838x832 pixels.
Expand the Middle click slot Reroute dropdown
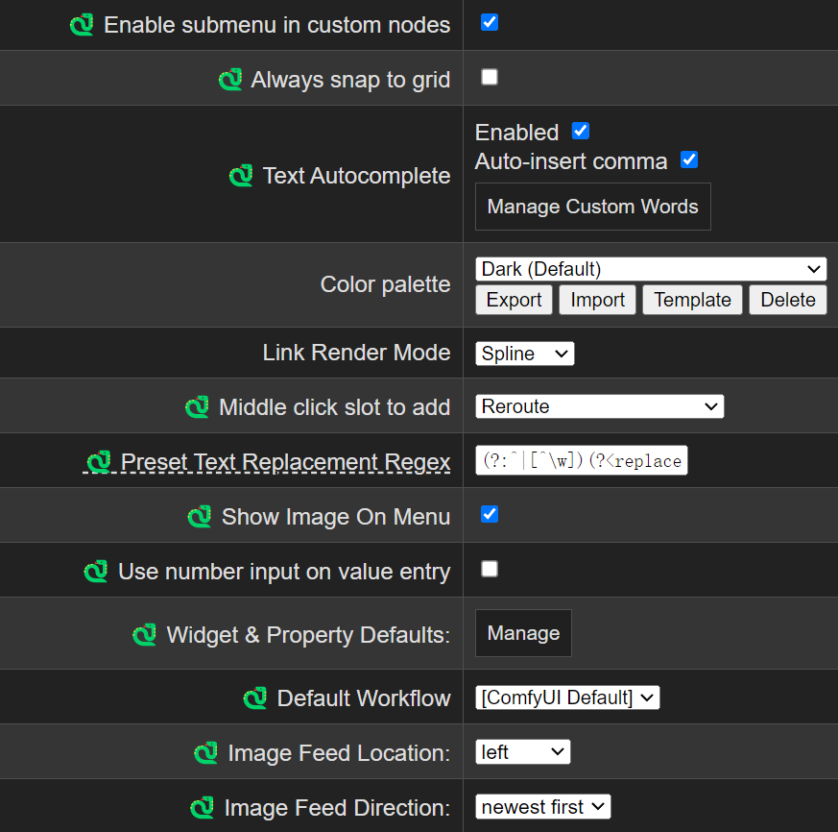tap(599, 406)
